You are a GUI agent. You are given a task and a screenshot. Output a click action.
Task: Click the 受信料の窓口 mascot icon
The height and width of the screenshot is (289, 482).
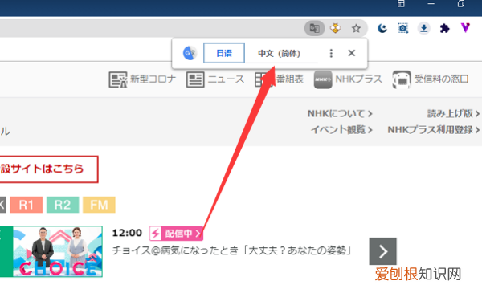tap(402, 79)
